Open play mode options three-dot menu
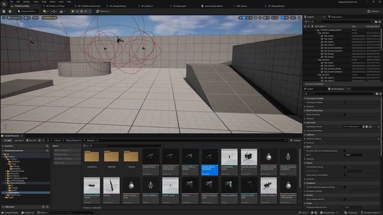The width and height of the screenshot is (383, 215). (90, 11)
